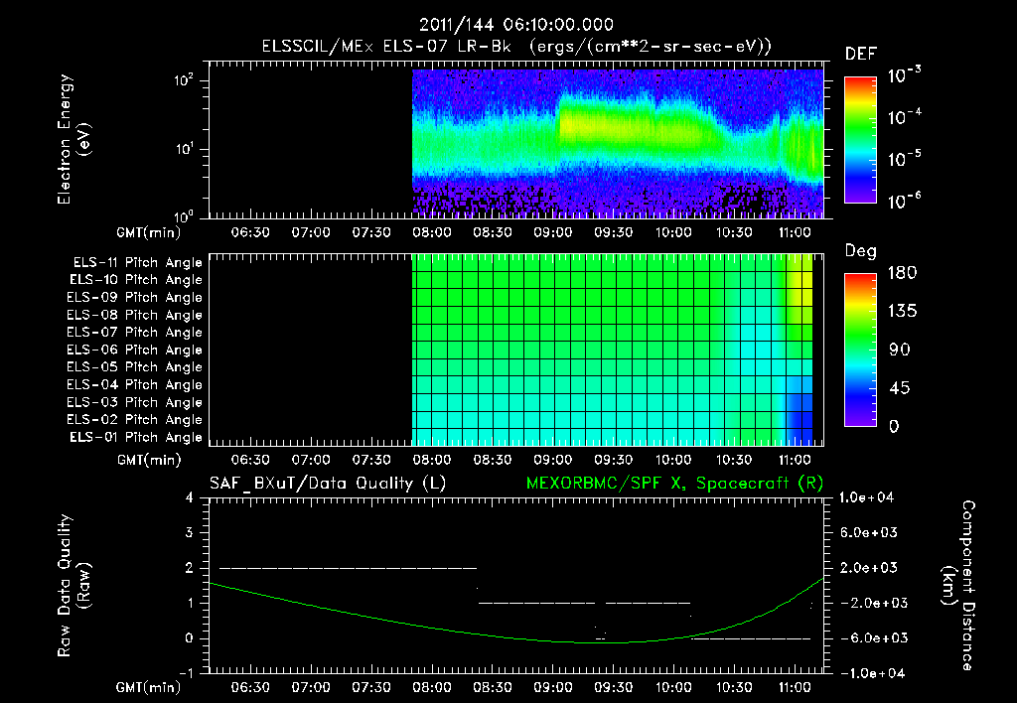Click the pitch angle grid data area

[612, 350]
